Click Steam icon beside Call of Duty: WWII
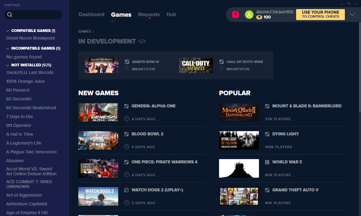The image size is (361, 216). pos(221,62)
